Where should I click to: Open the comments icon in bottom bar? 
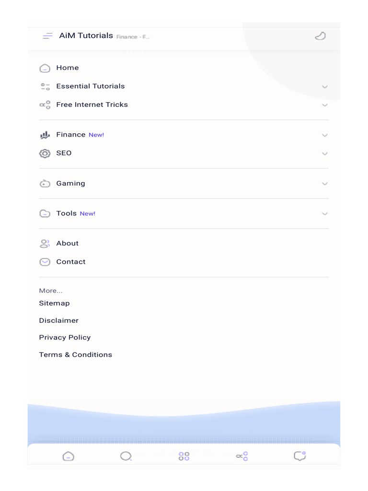click(300, 456)
